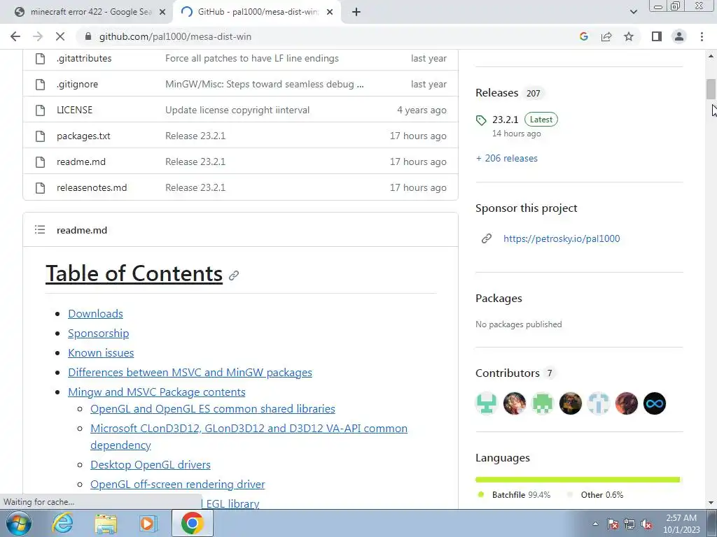Open the Microsoft CLonD3D12 common dependency link
Screen dimensions: 717x537
[x=249, y=436]
